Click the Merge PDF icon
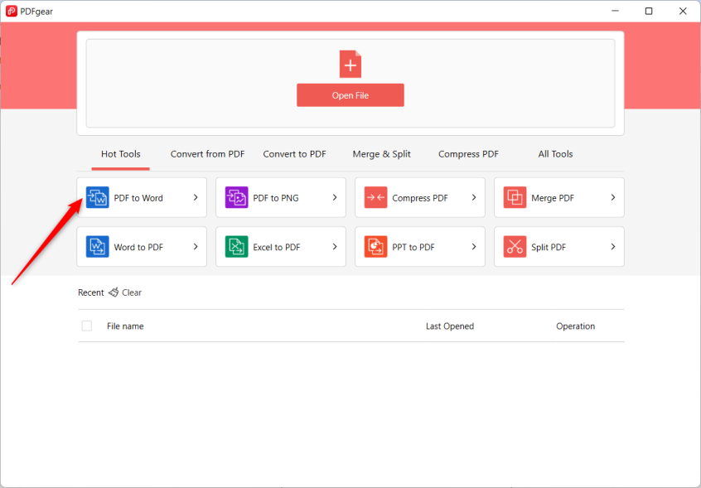The height and width of the screenshot is (488, 701). (x=515, y=197)
